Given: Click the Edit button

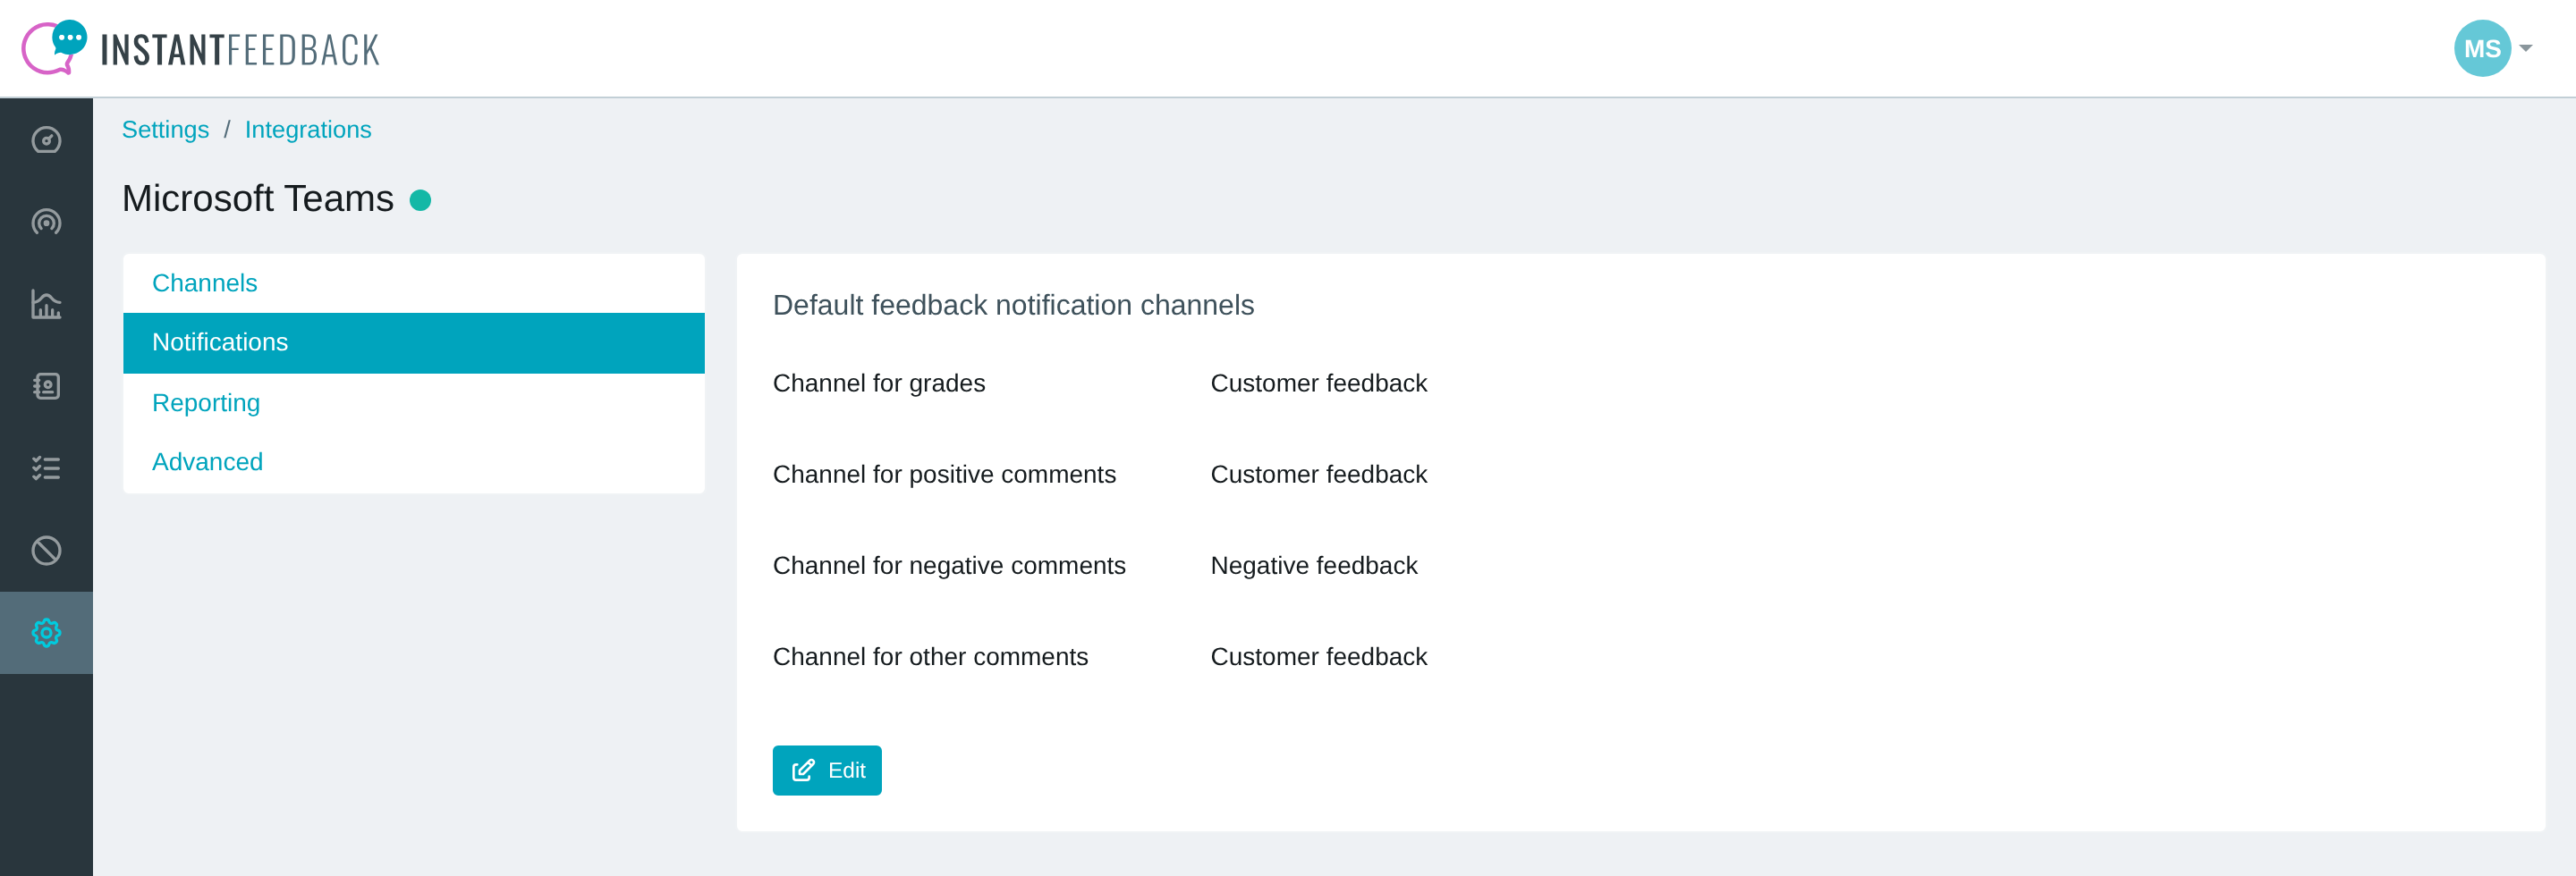Looking at the screenshot, I should [x=827, y=771].
